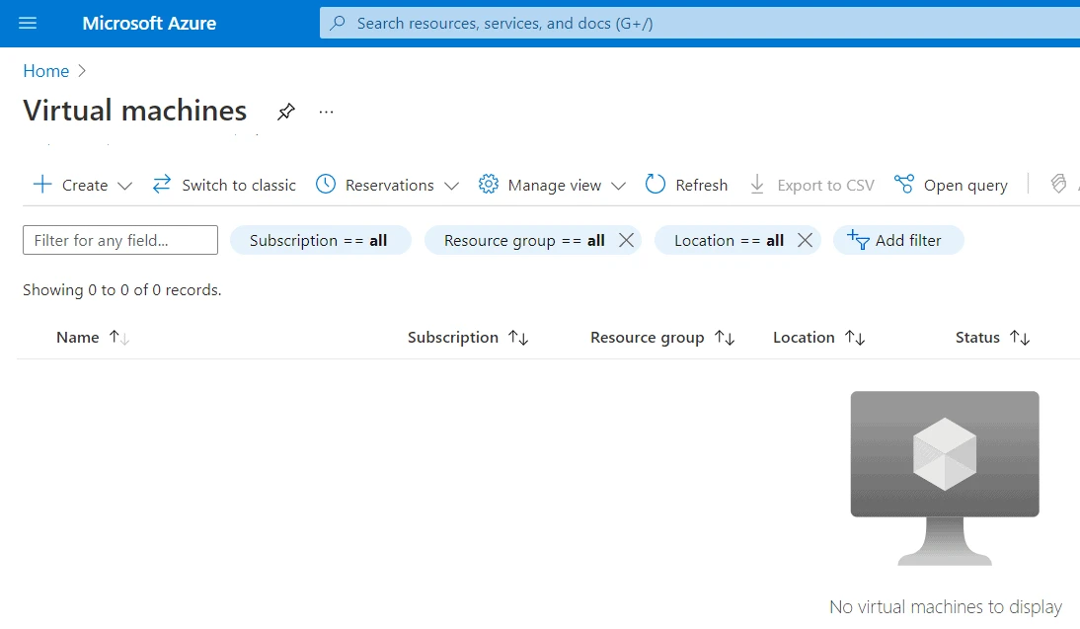Navigate to Home via breadcrumb
Screen dimensions: 1080x629
click(x=45, y=70)
